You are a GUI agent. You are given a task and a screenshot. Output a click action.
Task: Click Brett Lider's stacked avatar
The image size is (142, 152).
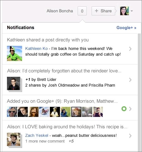[x=15, y=84]
